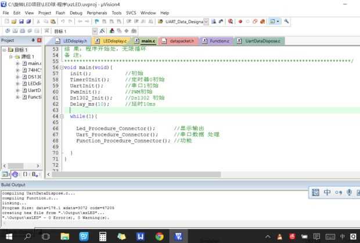Viewport: 360px width, 243px height.
Task: Save the current file
Action: [21, 22]
